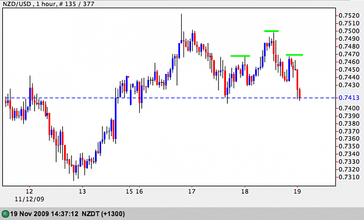Viewport: 364px width, 220px height.
Task: Select the current price label 0.7413
Action: coord(349,98)
